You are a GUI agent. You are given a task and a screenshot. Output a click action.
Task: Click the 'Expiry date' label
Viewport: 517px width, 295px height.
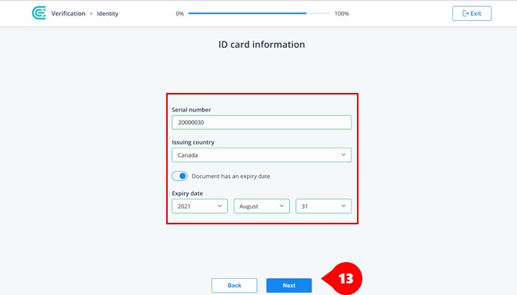(187, 194)
